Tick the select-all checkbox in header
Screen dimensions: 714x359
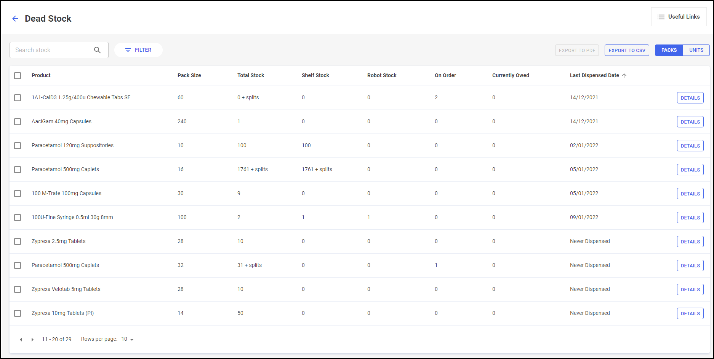click(x=18, y=76)
